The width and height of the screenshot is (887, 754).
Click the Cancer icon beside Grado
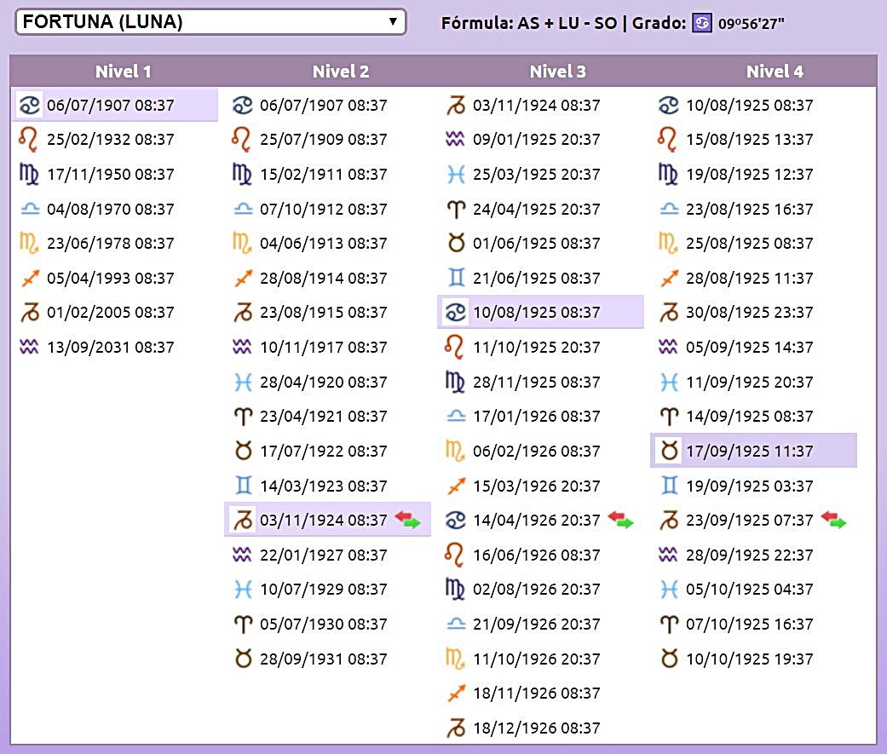click(x=701, y=23)
